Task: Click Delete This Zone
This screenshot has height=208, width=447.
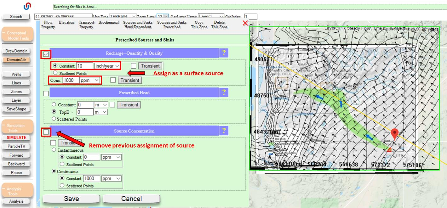Action: point(219,25)
